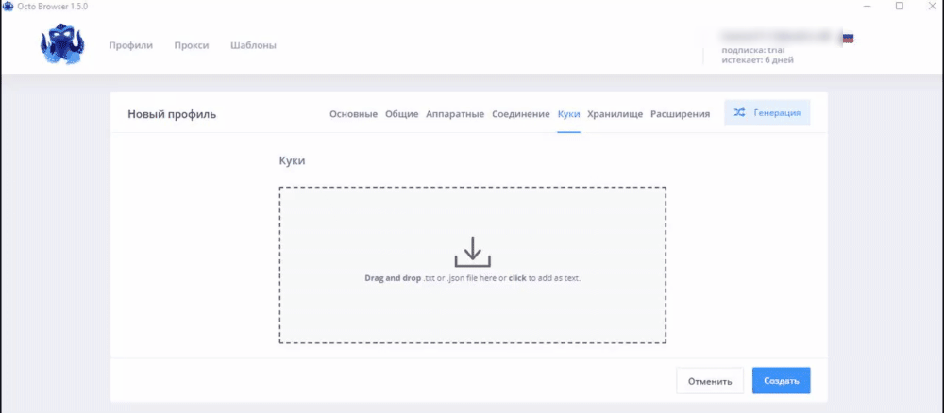Open the Профили section
This screenshot has width=944, height=413.
coord(130,45)
